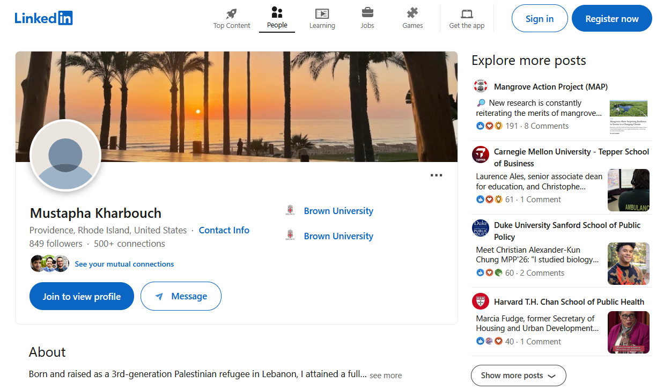This screenshot has height=390, width=671.
Task: Click the ambulance post thumbnail
Action: click(x=629, y=190)
